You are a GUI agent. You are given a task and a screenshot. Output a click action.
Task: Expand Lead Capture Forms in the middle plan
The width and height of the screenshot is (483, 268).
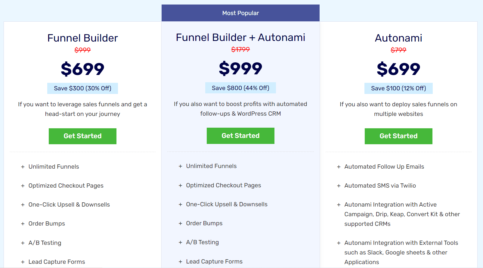point(214,261)
